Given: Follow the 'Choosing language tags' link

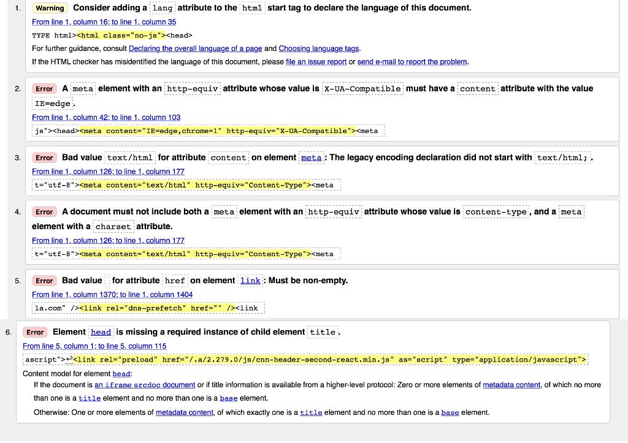Looking at the screenshot, I should 319,48.
